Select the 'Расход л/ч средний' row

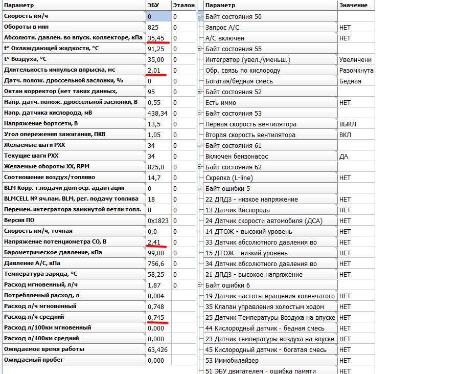point(74,317)
